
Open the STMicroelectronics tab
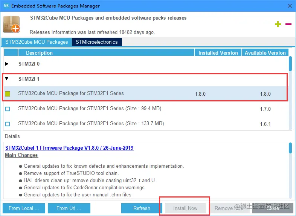point(97,42)
